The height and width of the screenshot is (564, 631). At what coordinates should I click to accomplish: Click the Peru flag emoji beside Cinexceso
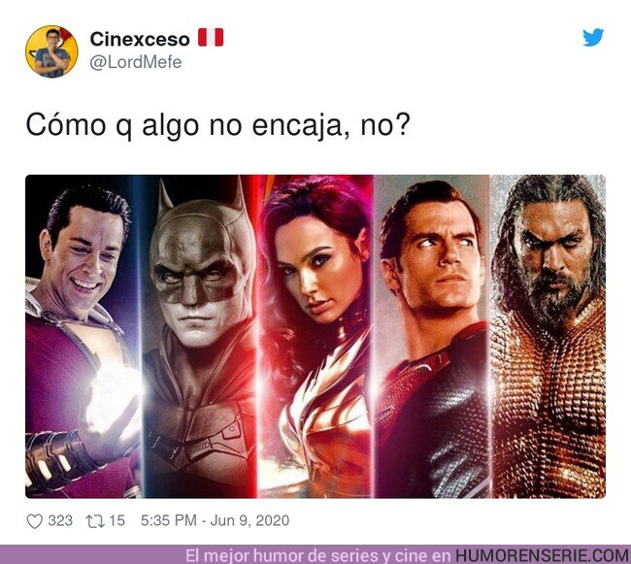pyautogui.click(x=211, y=38)
